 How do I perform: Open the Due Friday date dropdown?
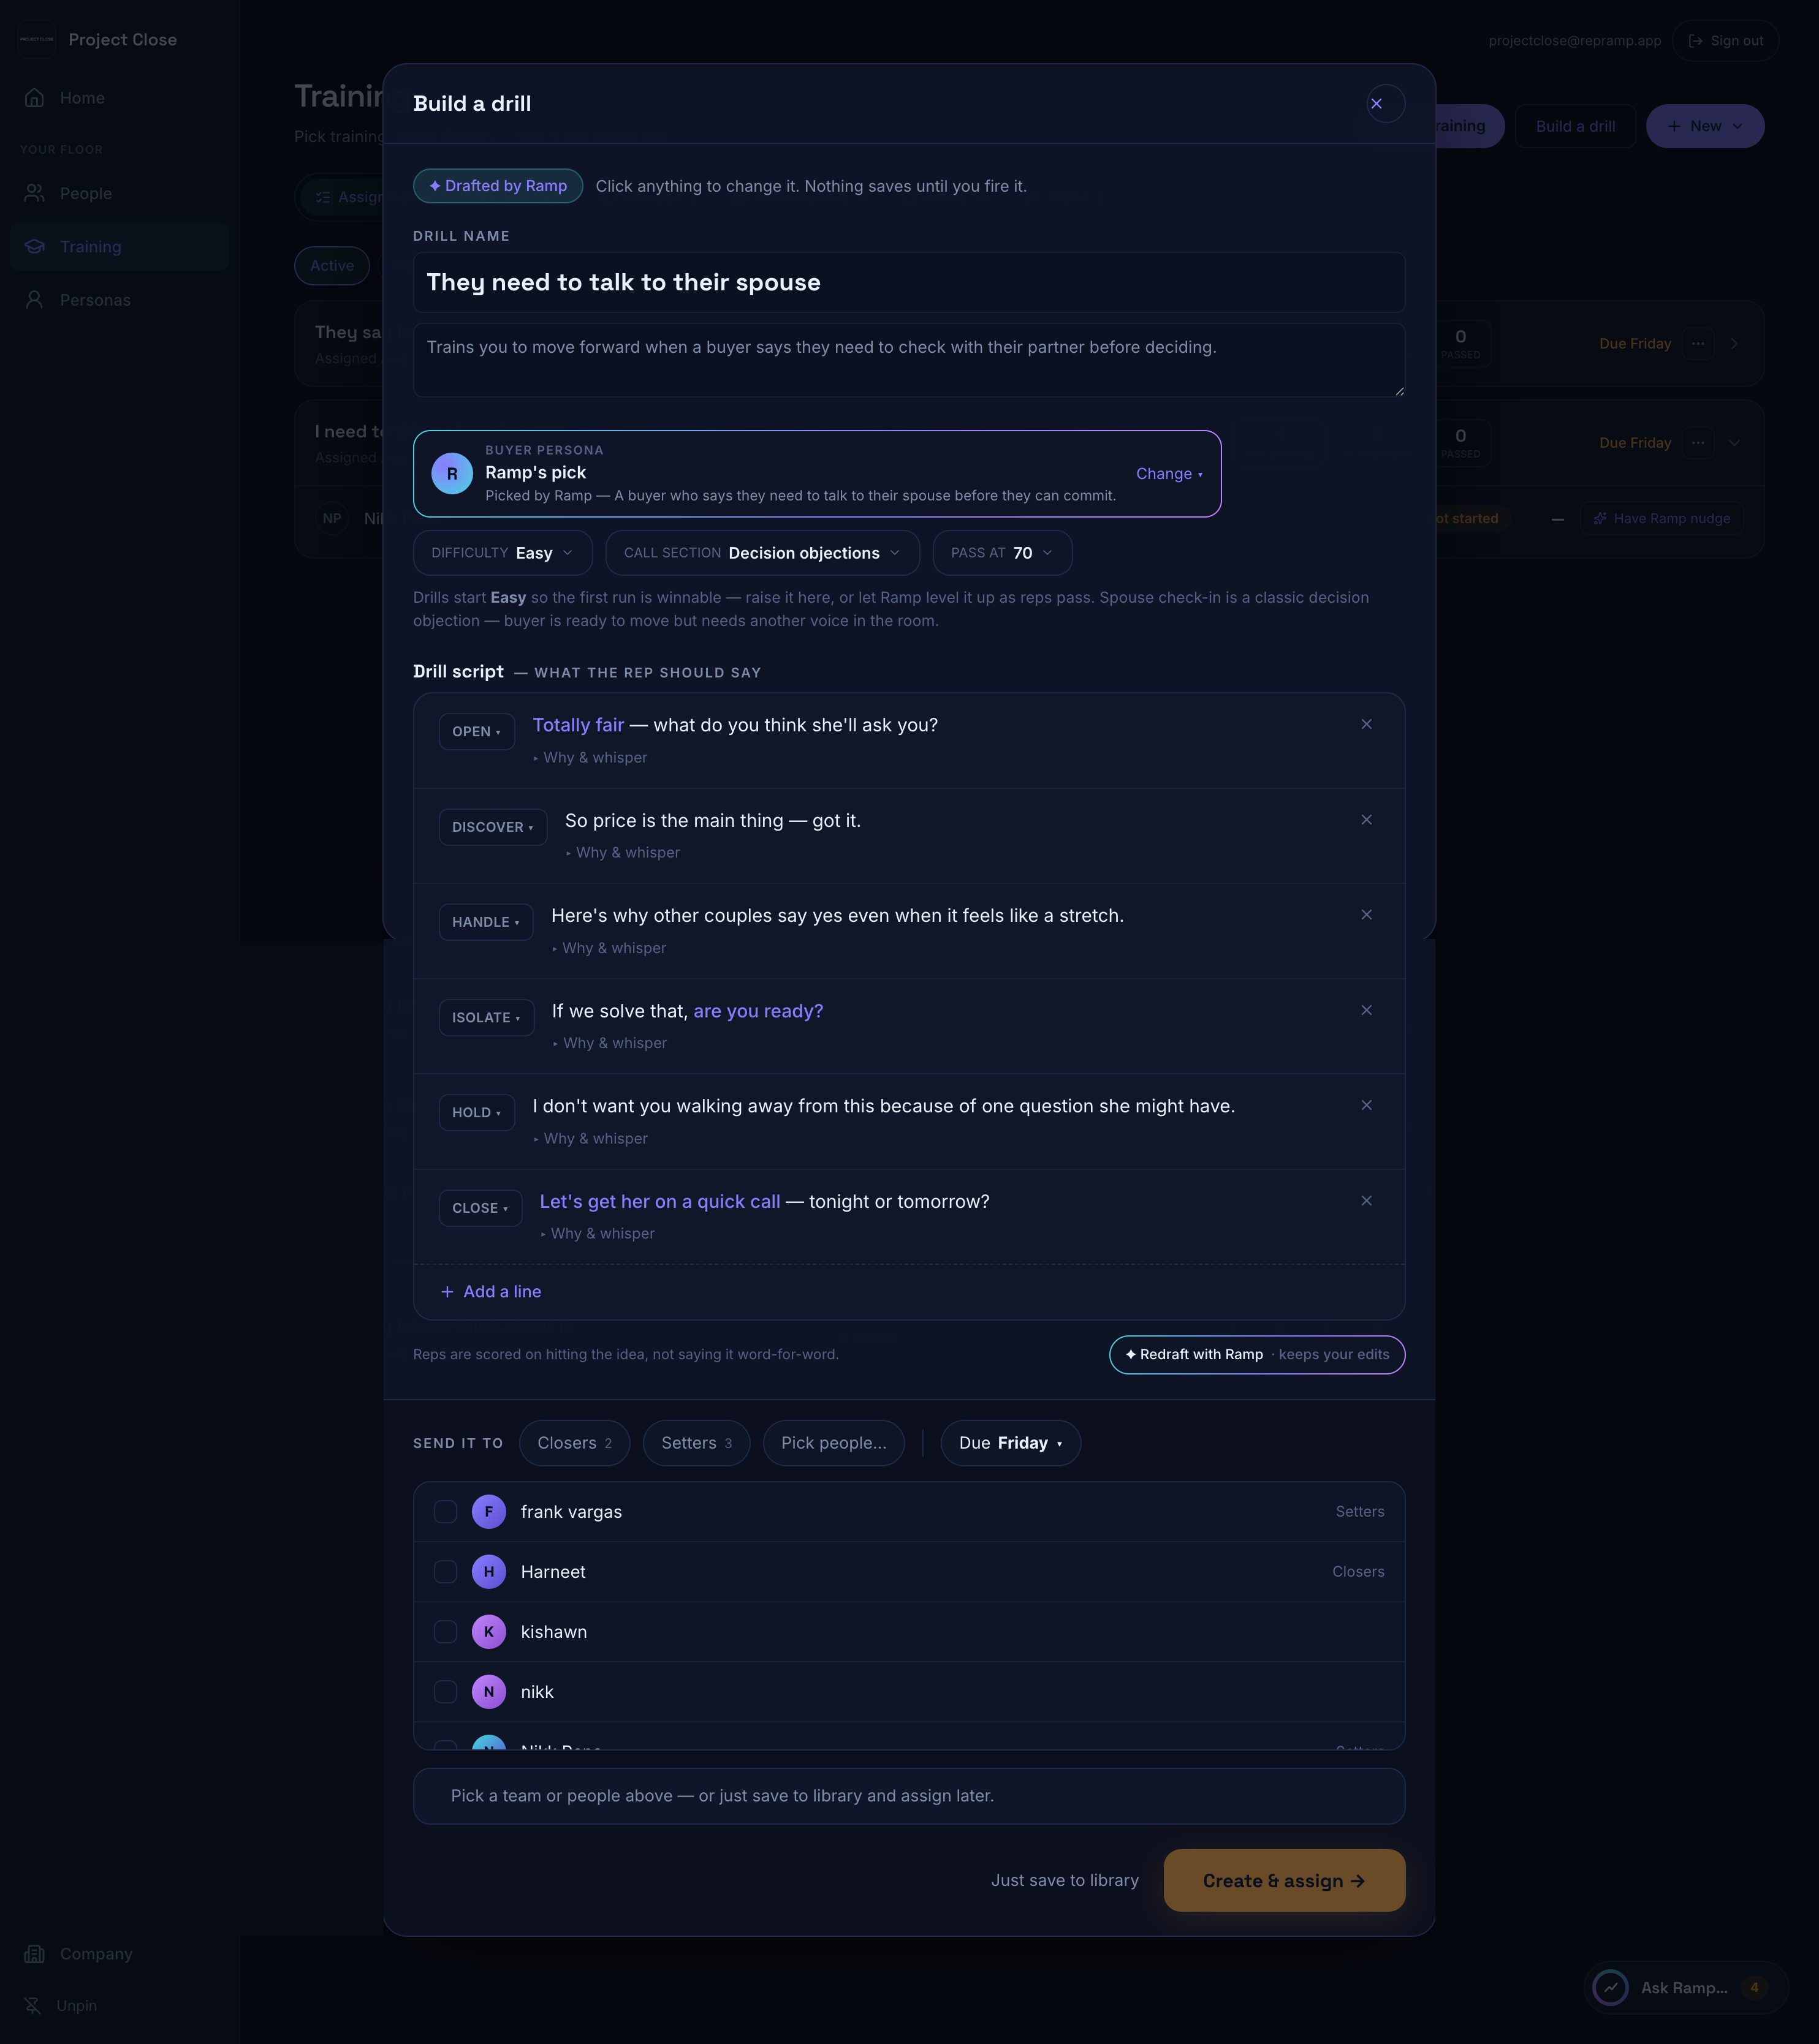click(x=1011, y=1443)
